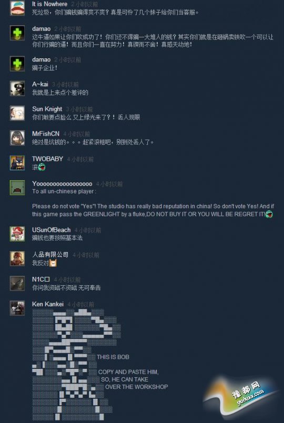Open the Ken Kankei username link
This screenshot has height=423, width=284.
pyautogui.click(x=48, y=304)
